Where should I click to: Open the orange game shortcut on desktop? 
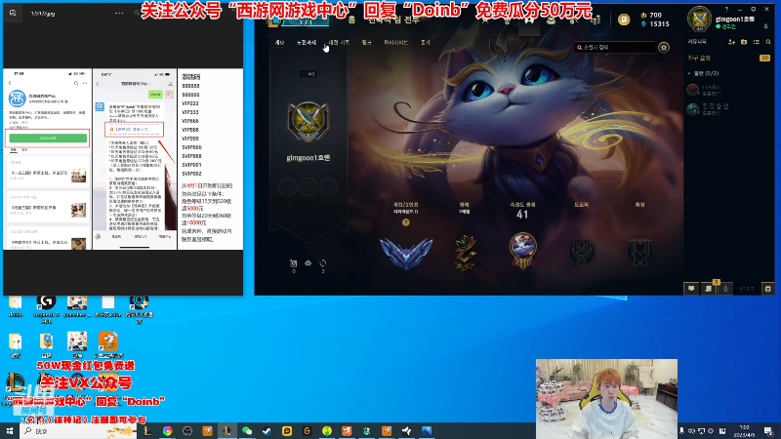click(x=108, y=344)
